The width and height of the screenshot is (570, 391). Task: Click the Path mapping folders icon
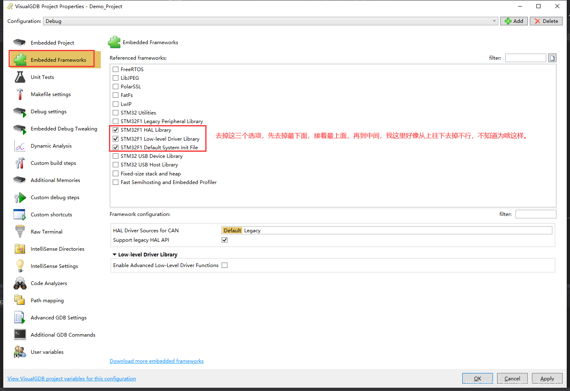coord(20,300)
